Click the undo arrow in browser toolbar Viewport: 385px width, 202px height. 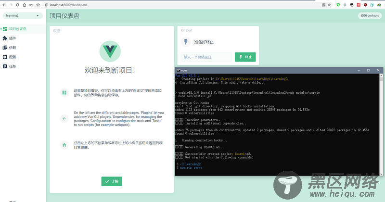31,5
